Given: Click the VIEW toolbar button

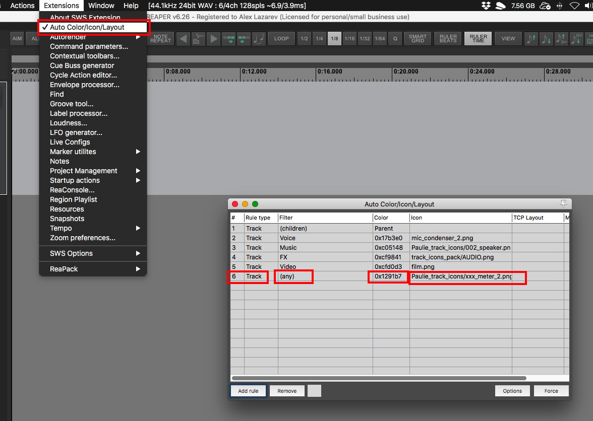Looking at the screenshot, I should (508, 38).
